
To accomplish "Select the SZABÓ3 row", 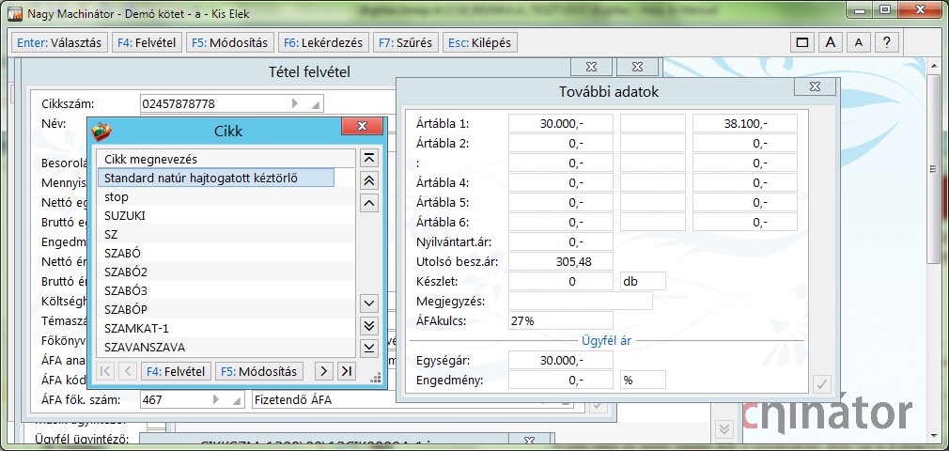I will tap(226, 290).
